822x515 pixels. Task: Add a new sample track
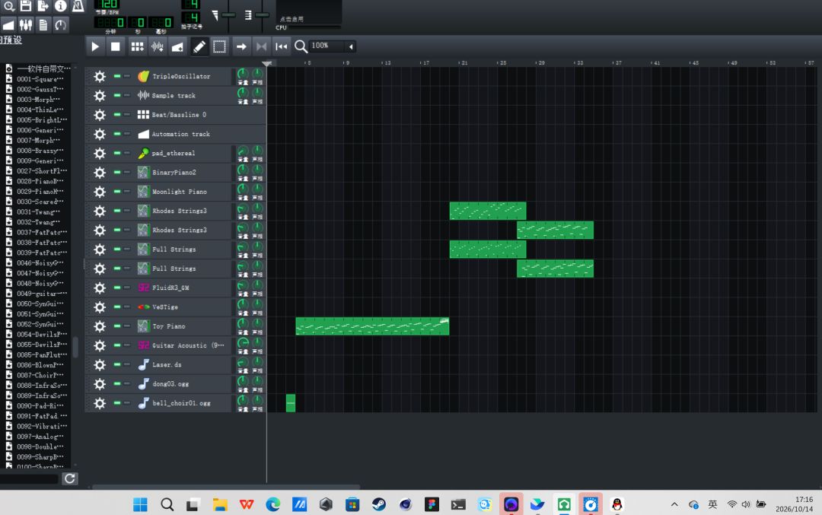point(158,46)
